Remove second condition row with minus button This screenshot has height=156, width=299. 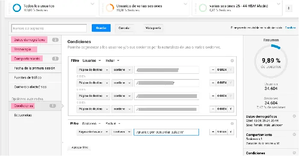[x=213, y=83]
